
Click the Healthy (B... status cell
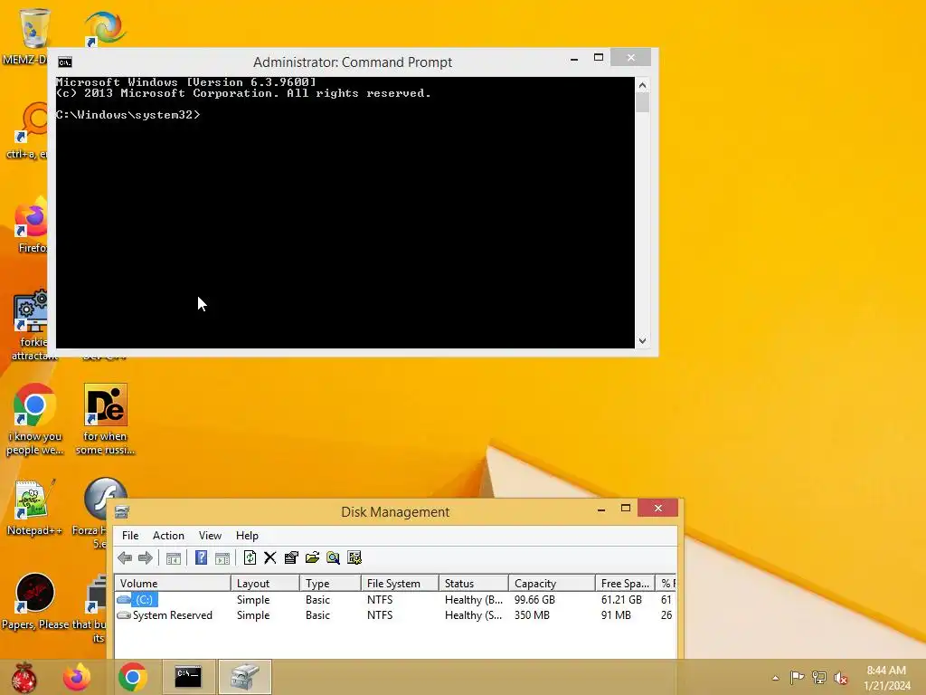point(474,600)
